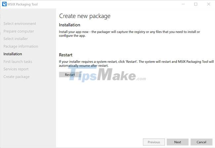Click the MSIX Packaging Tool app icon

[4, 4]
